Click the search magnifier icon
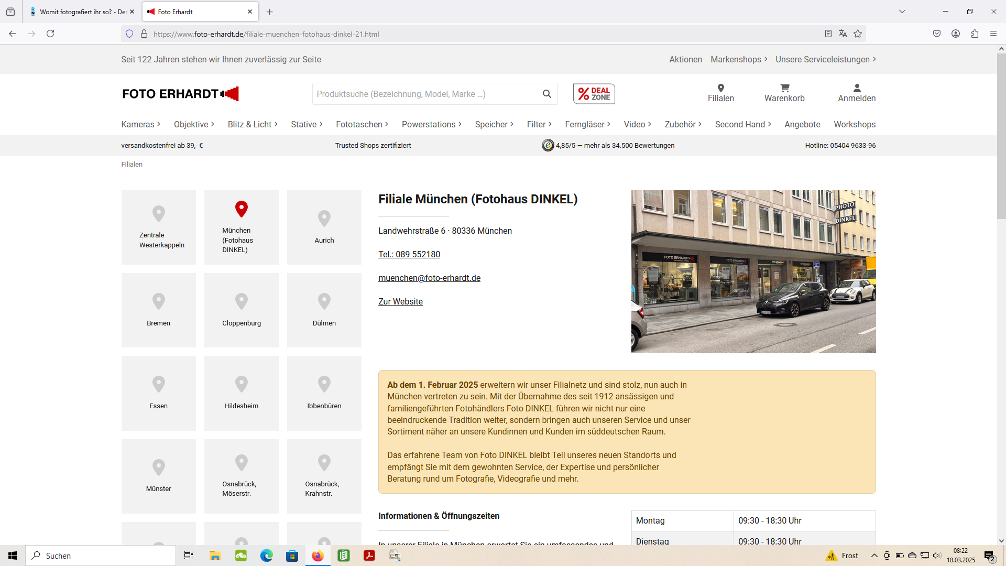The image size is (1006, 566). (546, 94)
